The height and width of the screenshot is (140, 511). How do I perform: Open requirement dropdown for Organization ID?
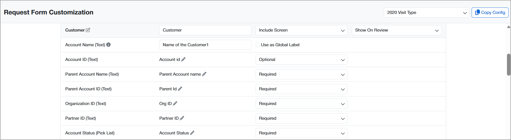tap(301, 104)
